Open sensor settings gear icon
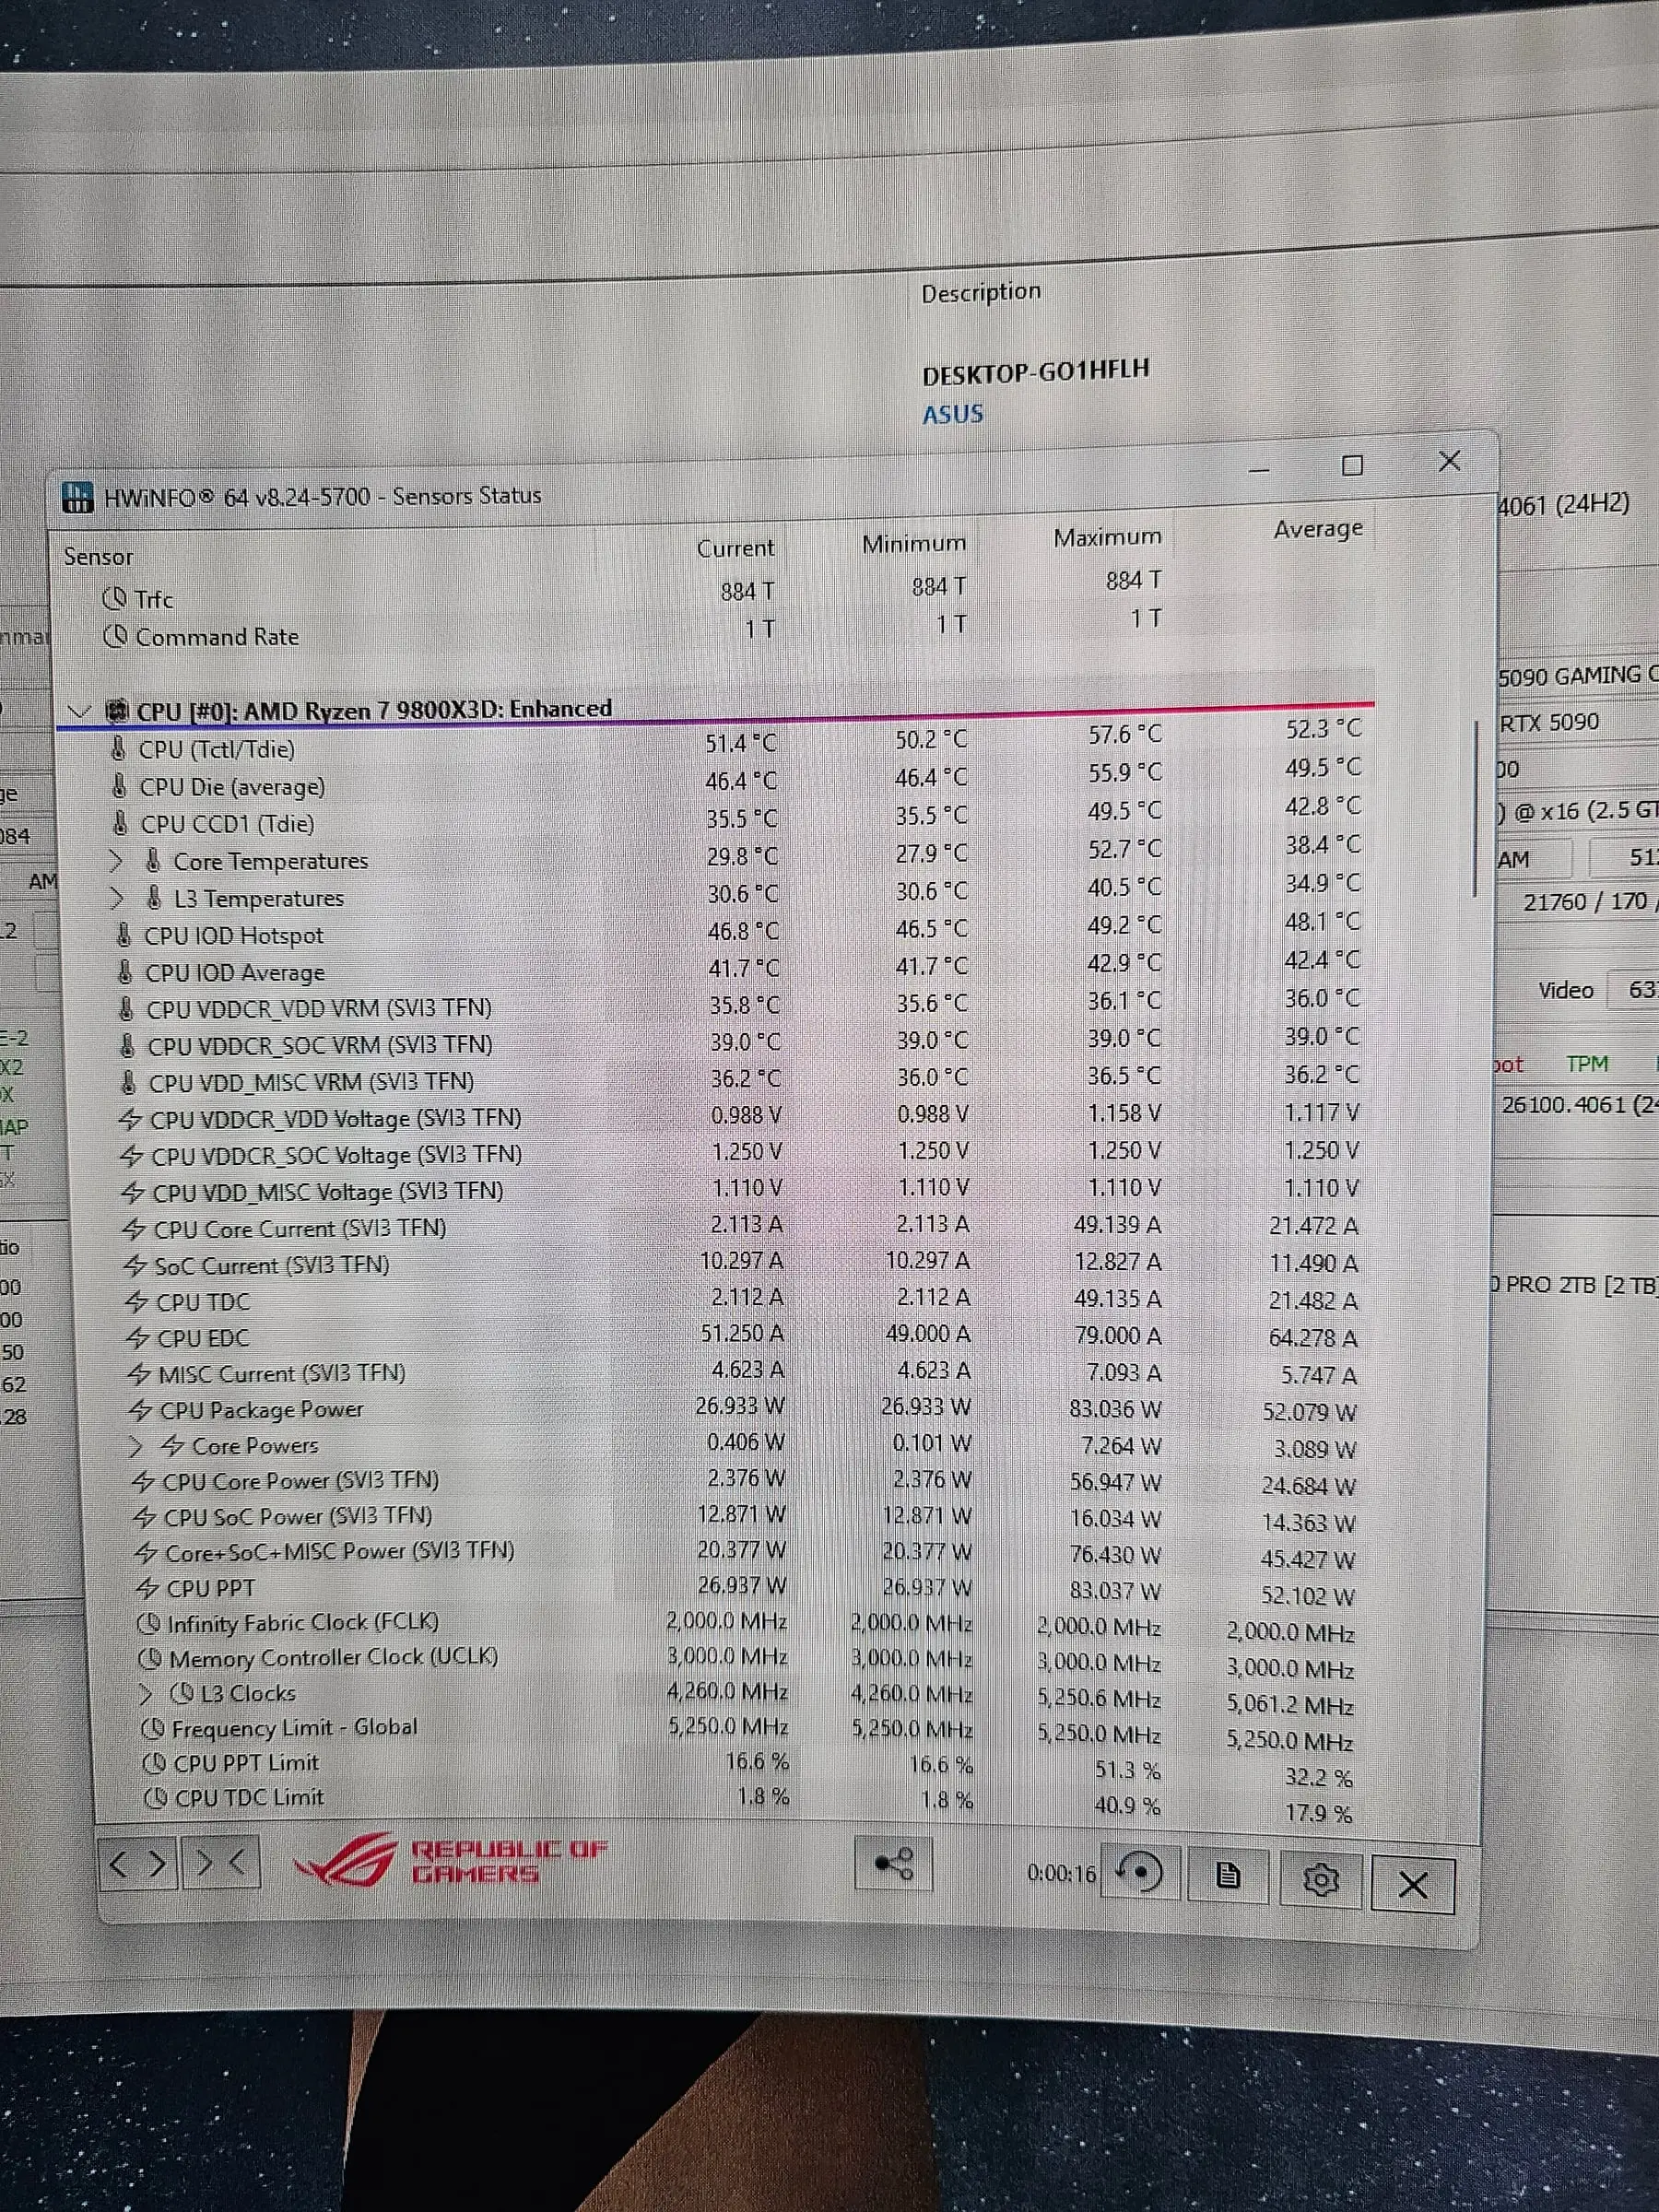 (x=1320, y=1880)
